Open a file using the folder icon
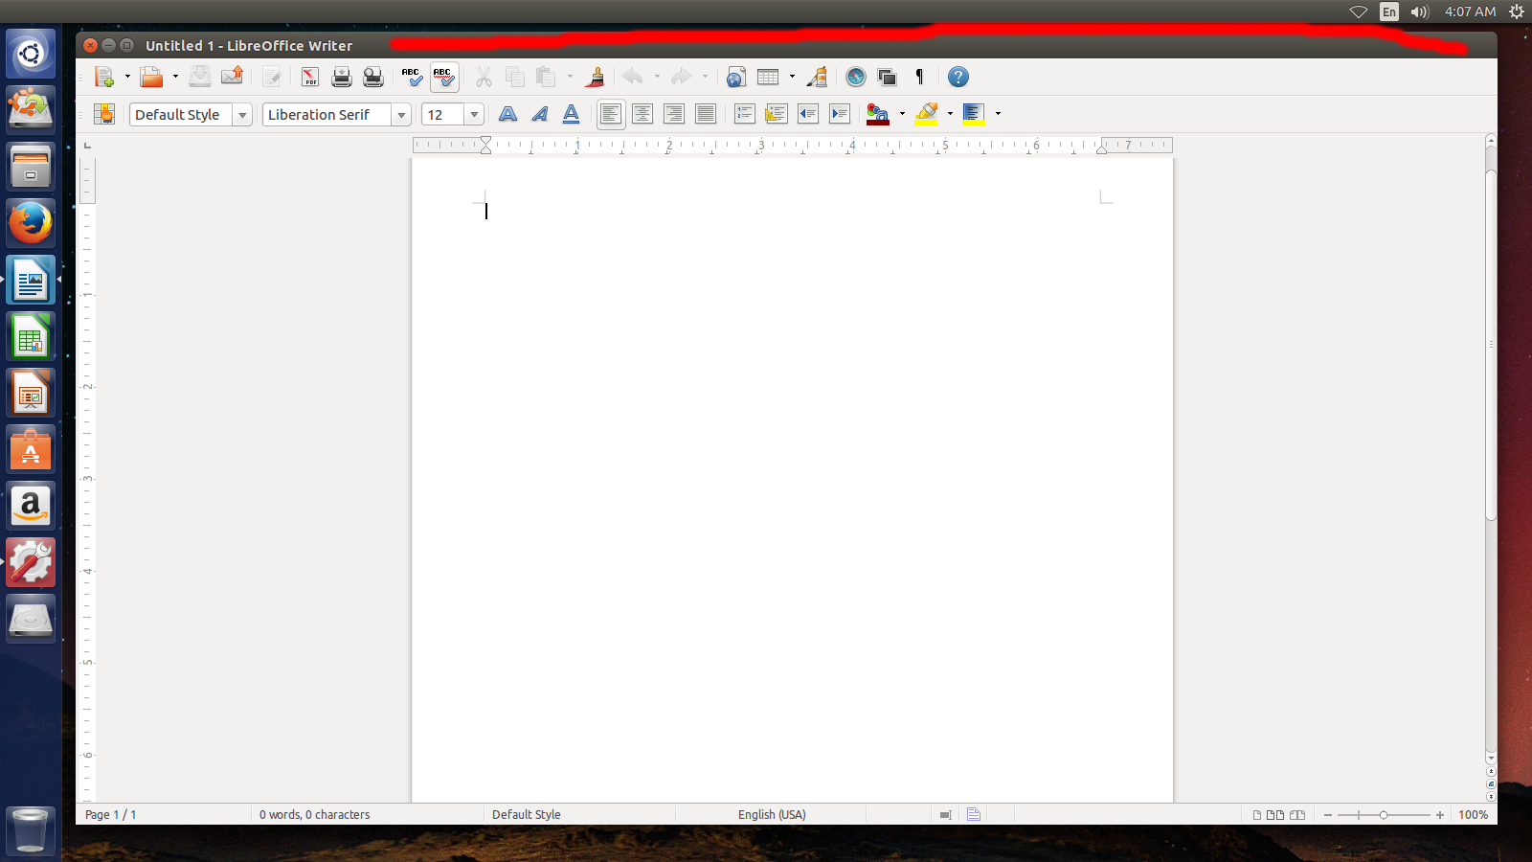The image size is (1532, 862). click(x=151, y=77)
